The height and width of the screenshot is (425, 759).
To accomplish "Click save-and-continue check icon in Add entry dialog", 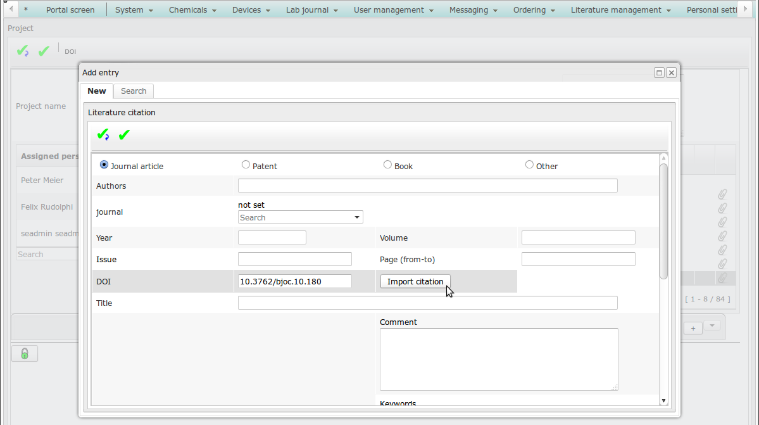I will point(103,135).
